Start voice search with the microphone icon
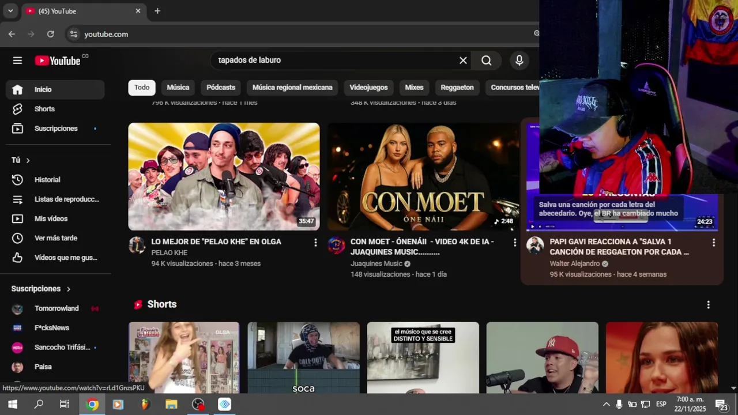Image resolution: width=738 pixels, height=415 pixels. [x=519, y=60]
